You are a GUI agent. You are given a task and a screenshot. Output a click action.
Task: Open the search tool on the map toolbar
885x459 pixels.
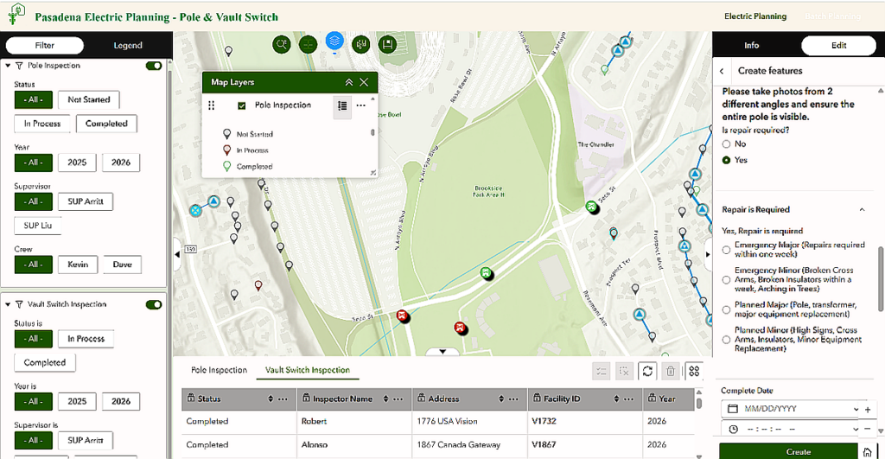pyautogui.click(x=281, y=44)
